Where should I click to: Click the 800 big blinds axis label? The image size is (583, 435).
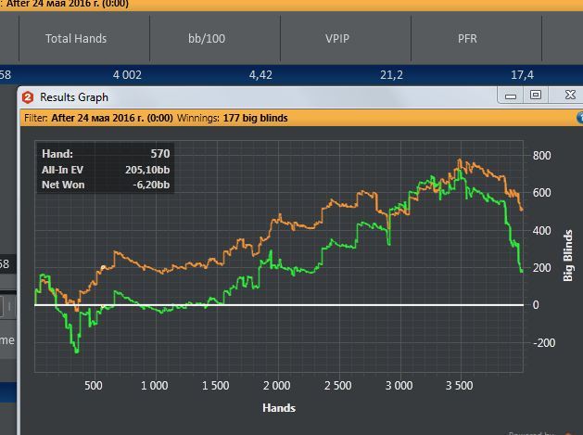tap(541, 155)
